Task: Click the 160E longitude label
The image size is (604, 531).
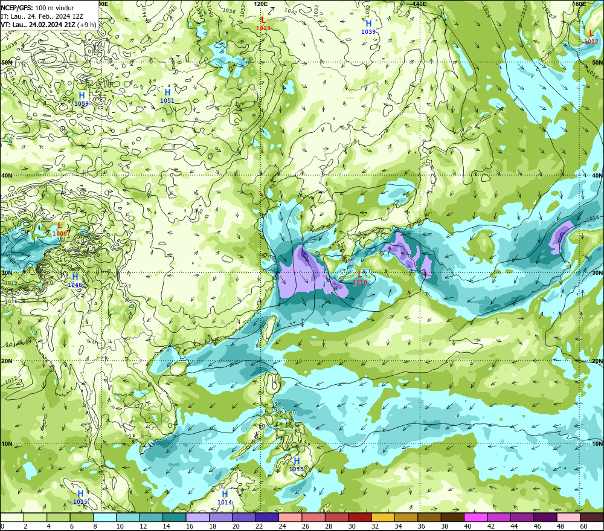Action: coord(579,4)
